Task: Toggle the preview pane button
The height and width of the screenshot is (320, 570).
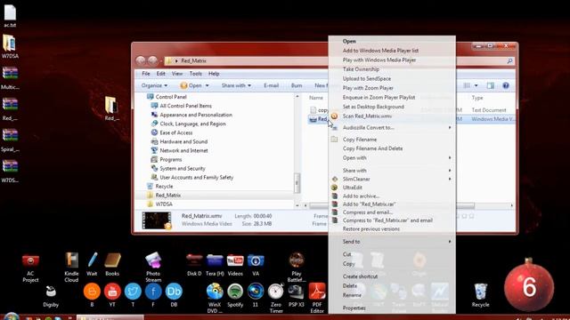Action: 491,85
